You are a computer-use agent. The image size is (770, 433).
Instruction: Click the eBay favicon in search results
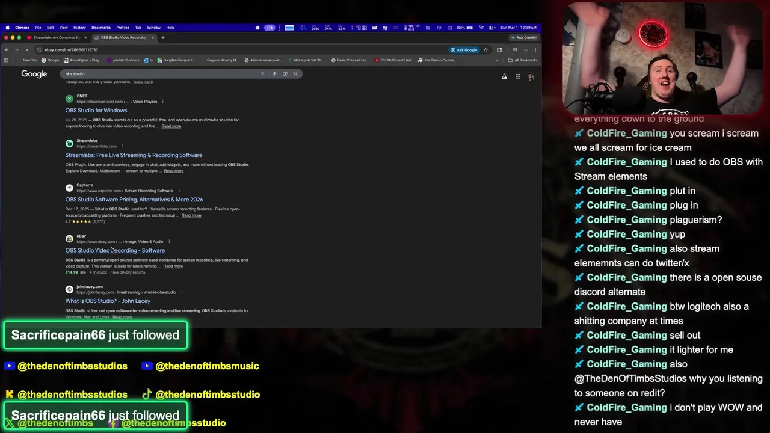[x=69, y=239]
